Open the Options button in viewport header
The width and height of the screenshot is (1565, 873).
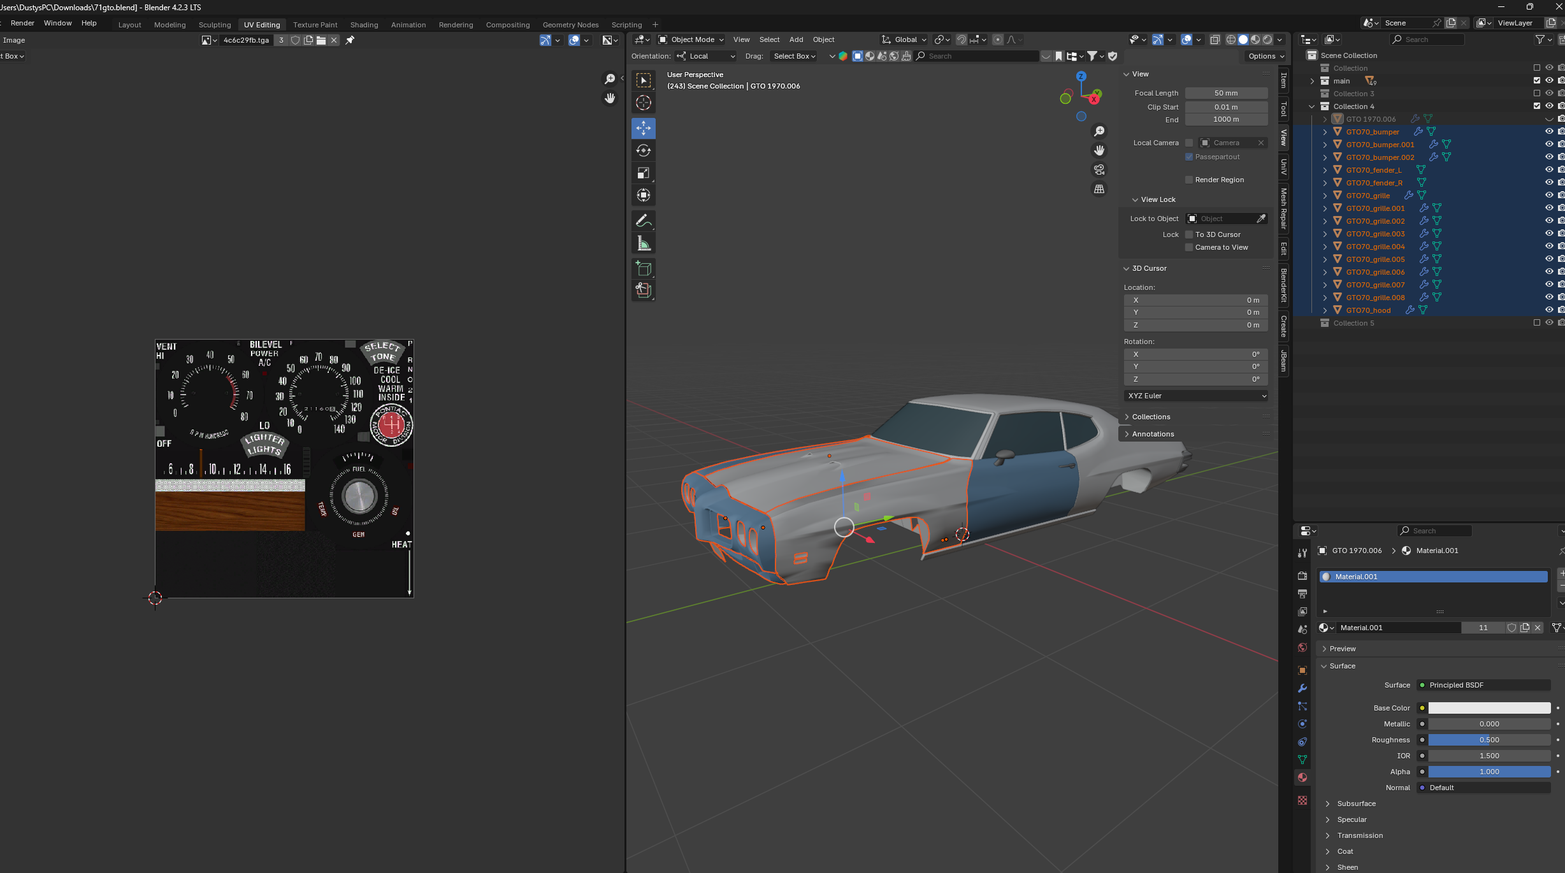(x=1266, y=56)
